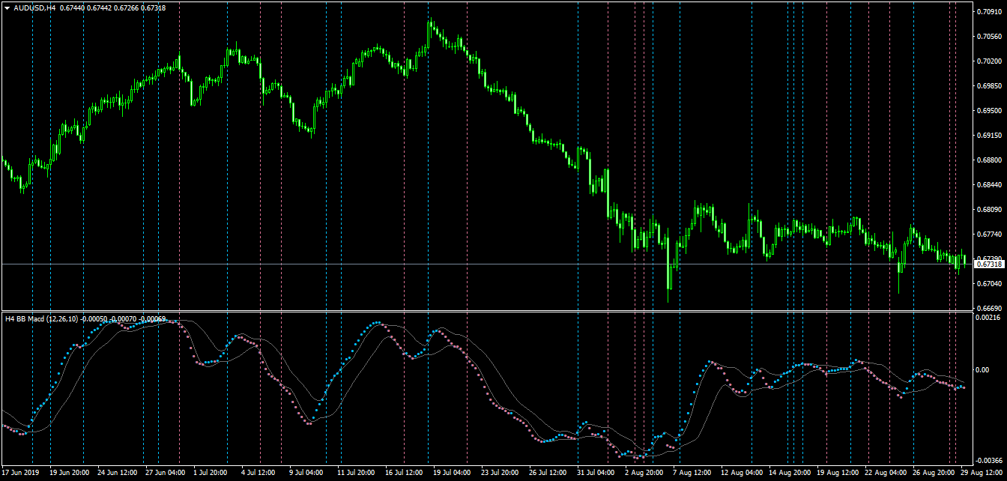Click the -0.00366 indicator scale value
This screenshot has height=481, width=1007.
pos(990,460)
